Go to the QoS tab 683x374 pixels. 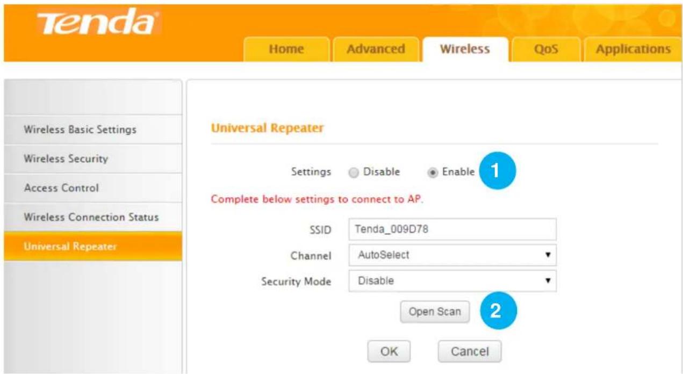pyautogui.click(x=545, y=49)
